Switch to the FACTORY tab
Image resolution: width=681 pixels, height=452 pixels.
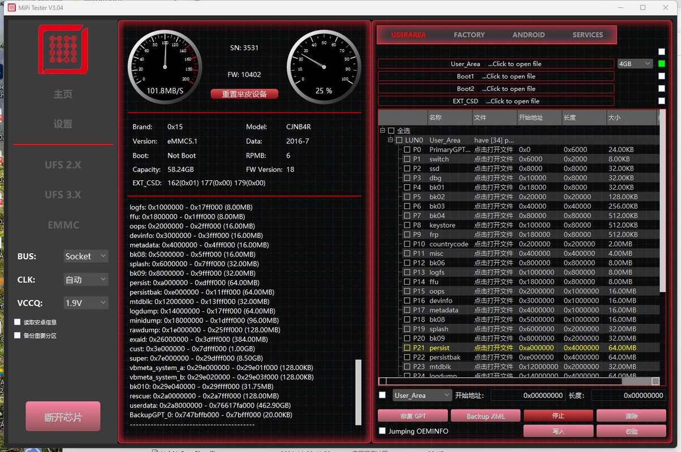point(469,34)
